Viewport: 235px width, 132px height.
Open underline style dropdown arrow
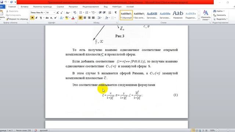[44, 18]
